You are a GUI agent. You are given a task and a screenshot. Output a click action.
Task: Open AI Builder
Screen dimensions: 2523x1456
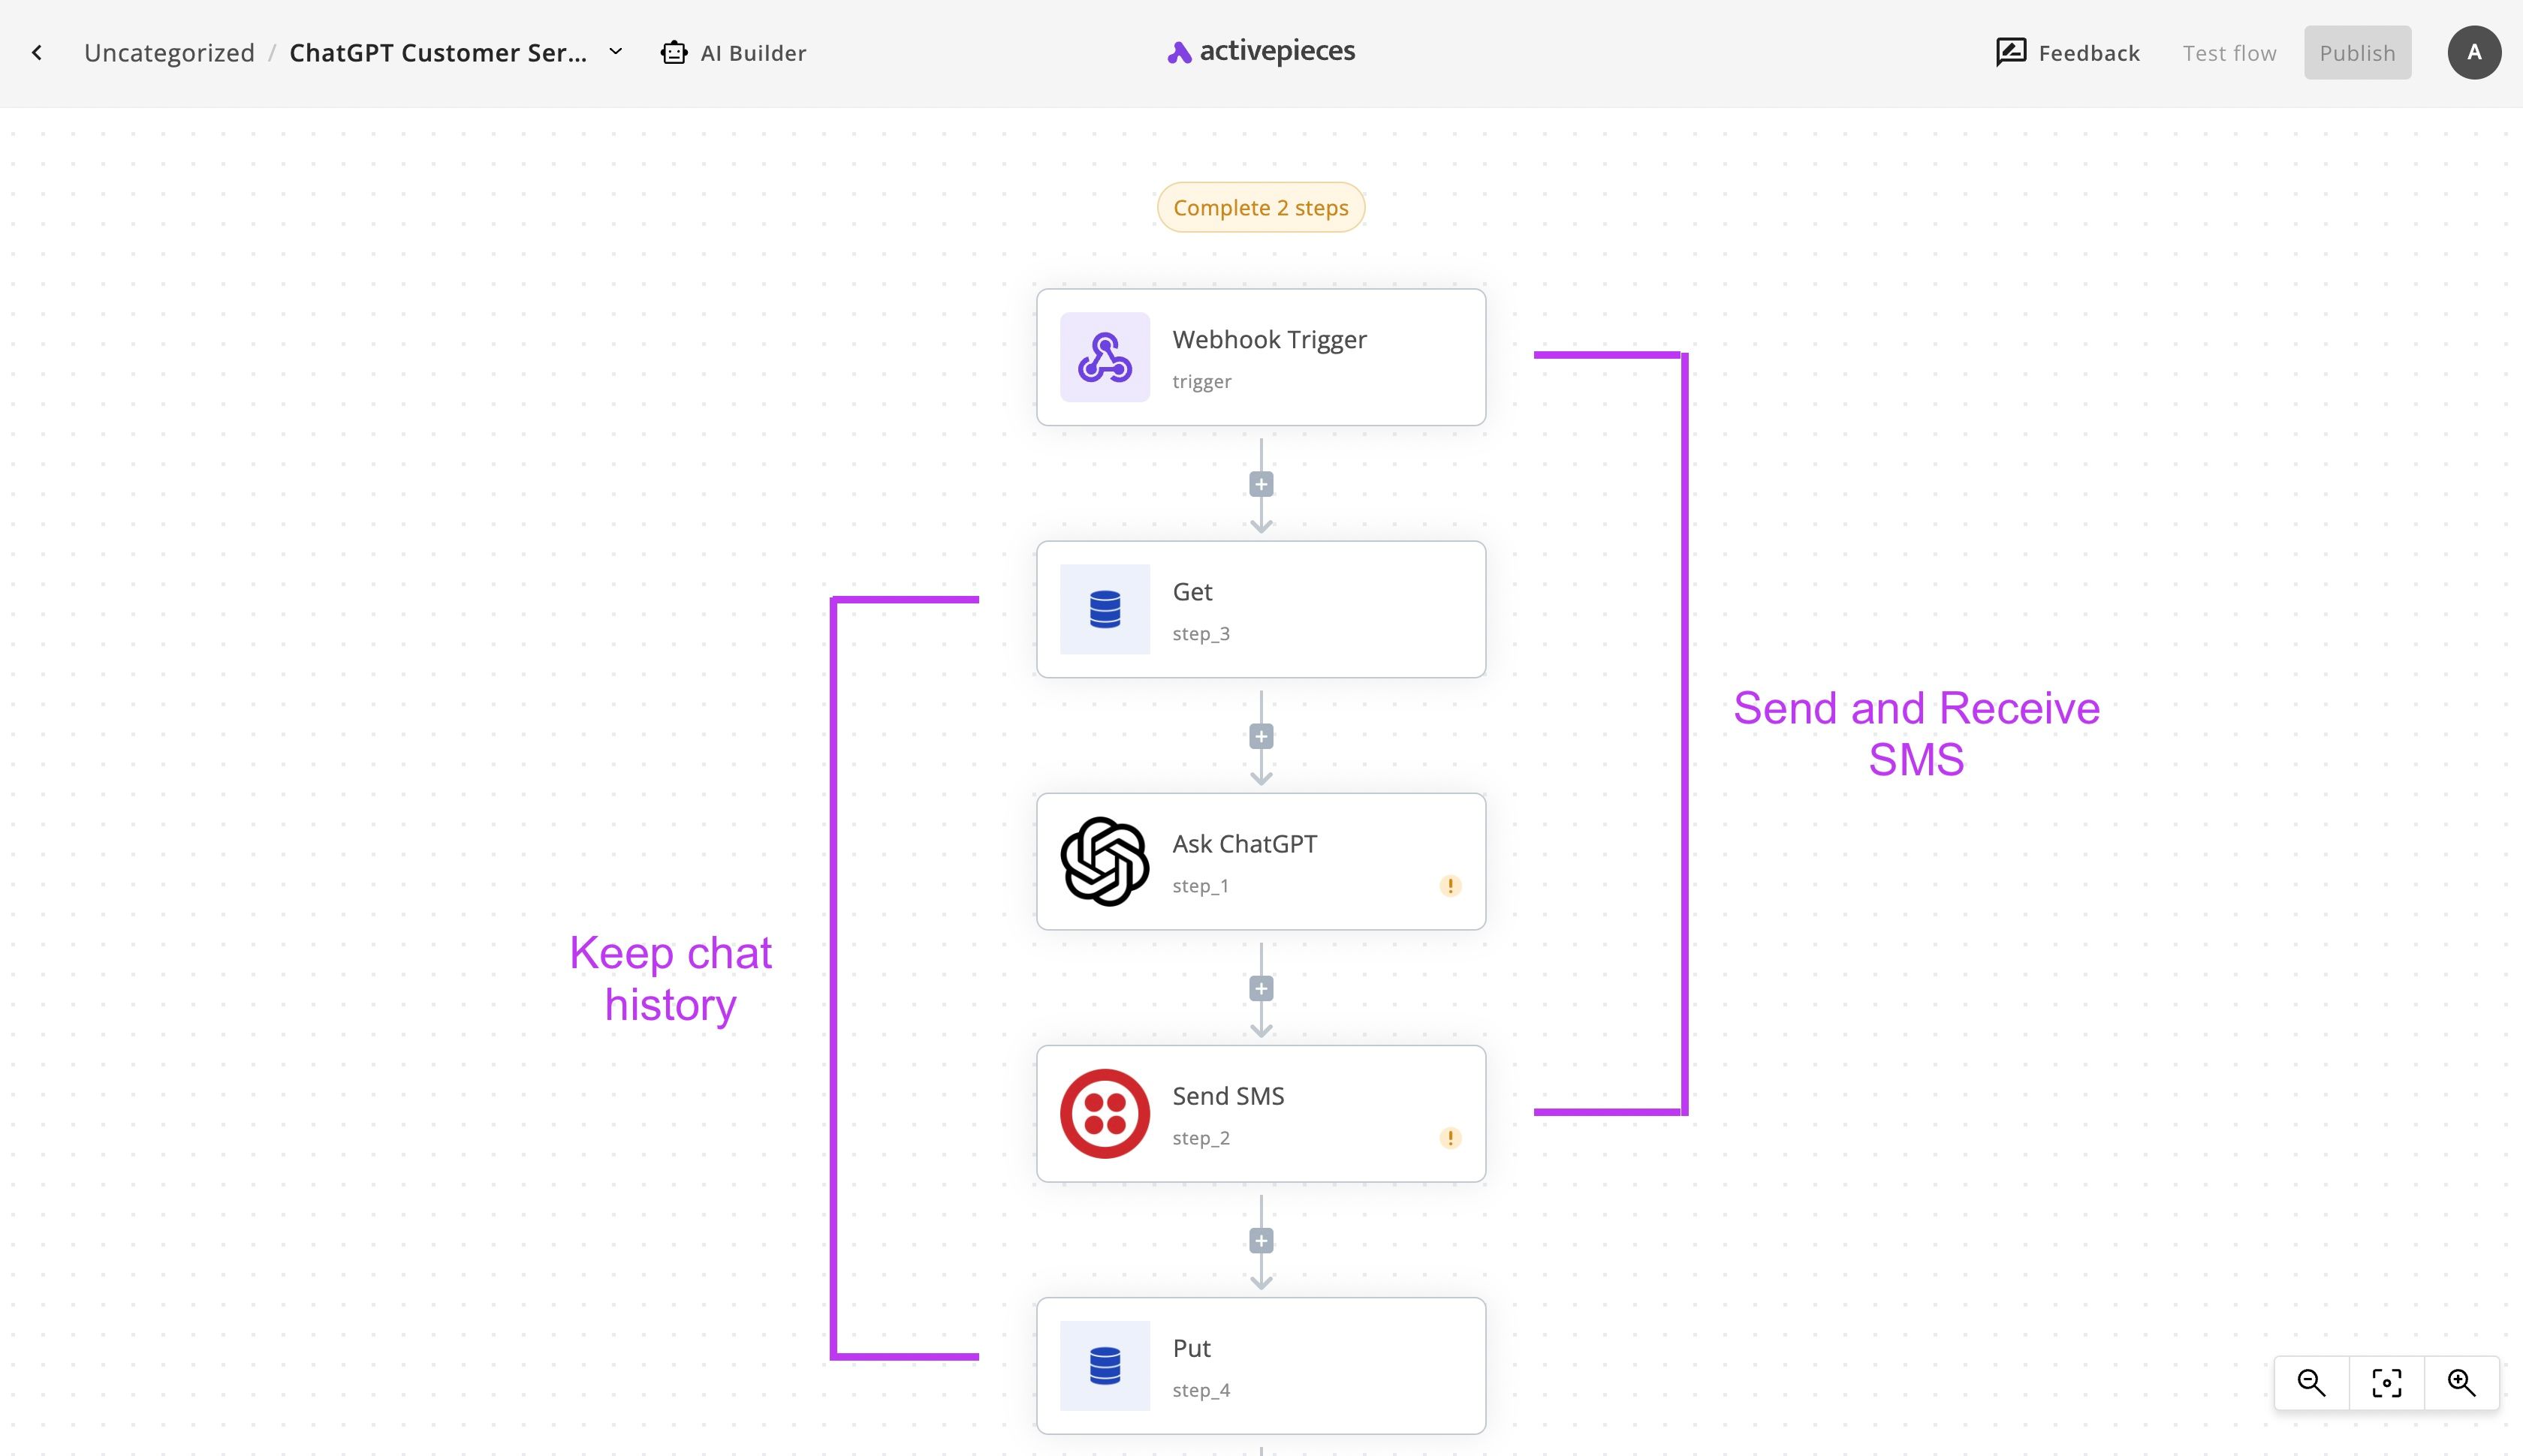[x=734, y=53]
